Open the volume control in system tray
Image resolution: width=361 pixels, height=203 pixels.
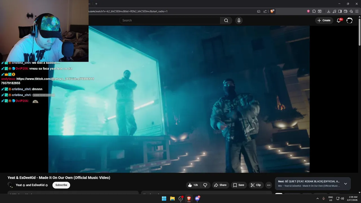point(342,198)
